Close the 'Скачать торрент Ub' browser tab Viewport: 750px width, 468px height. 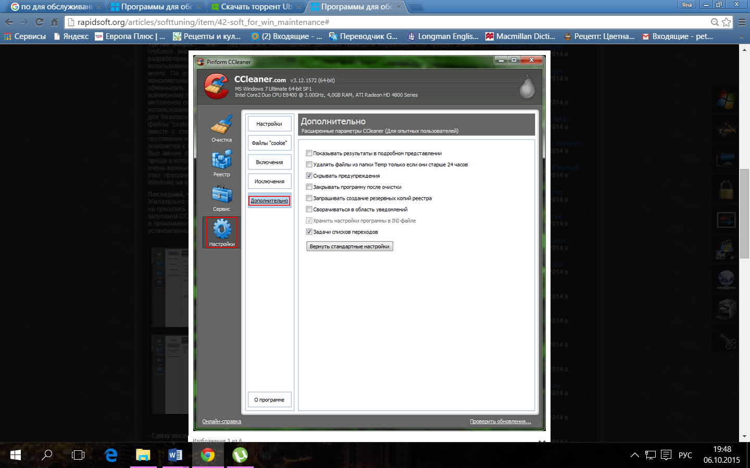(x=299, y=7)
